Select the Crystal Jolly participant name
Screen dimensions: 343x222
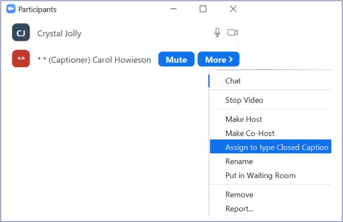pyautogui.click(x=59, y=34)
